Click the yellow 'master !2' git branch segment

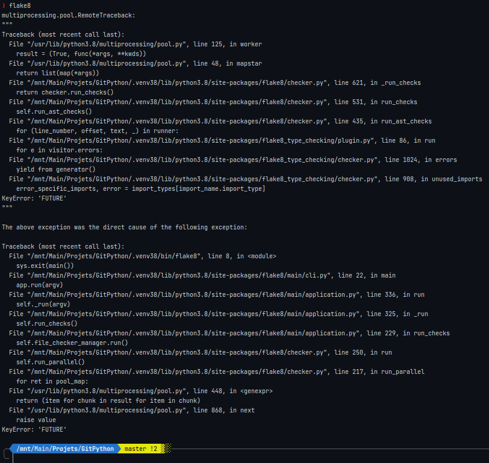point(141,449)
